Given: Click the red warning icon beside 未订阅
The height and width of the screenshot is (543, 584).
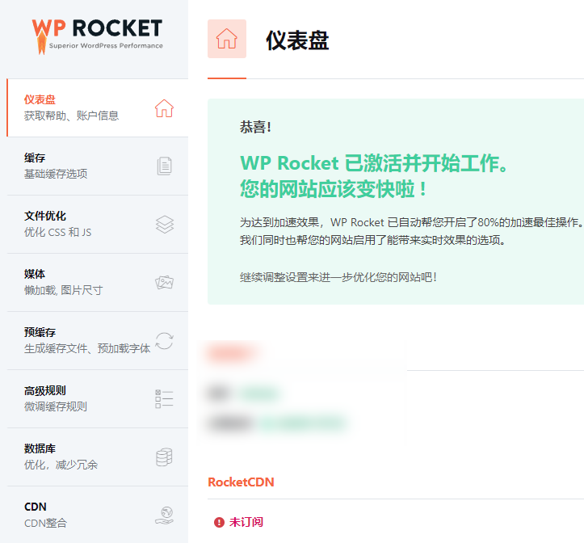Looking at the screenshot, I should coord(218,522).
